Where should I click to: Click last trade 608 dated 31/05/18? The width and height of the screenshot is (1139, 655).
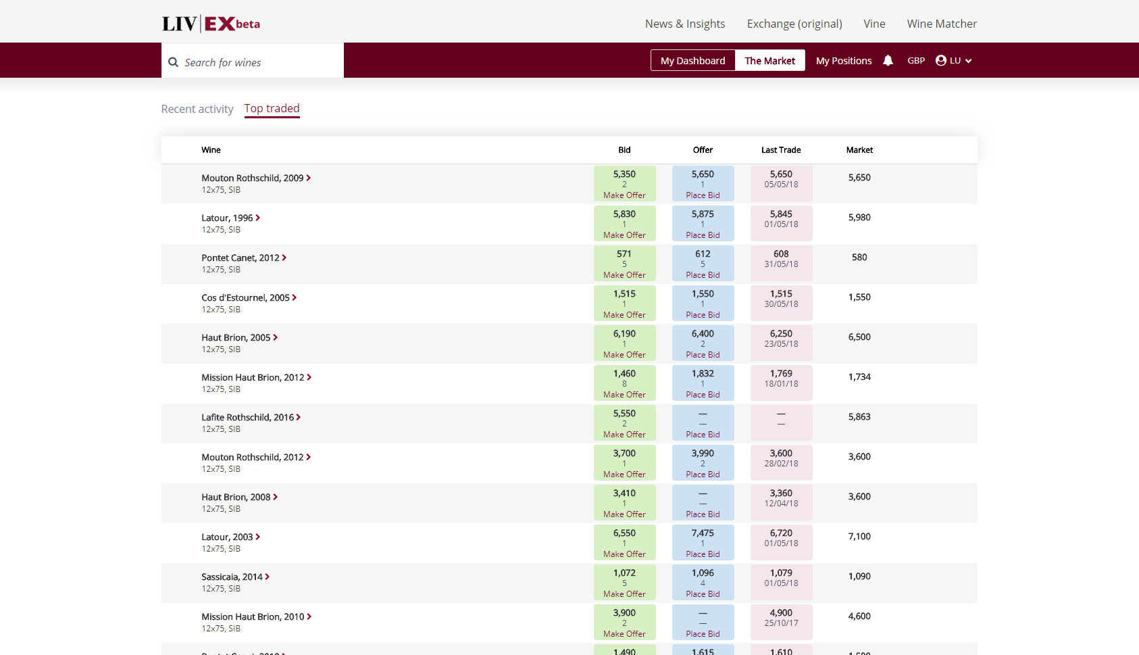(x=781, y=264)
